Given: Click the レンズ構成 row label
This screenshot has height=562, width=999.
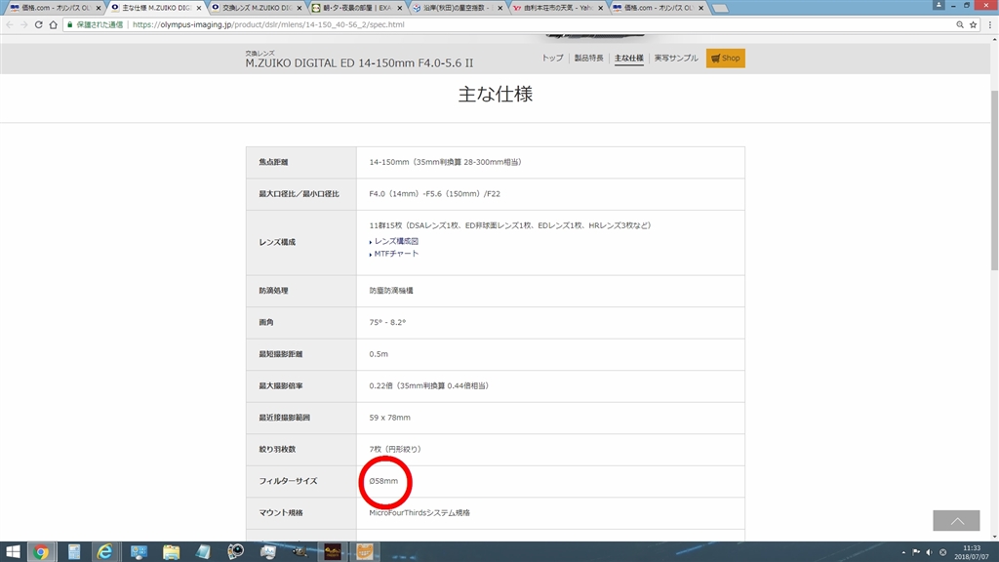Looking at the screenshot, I should [x=276, y=242].
